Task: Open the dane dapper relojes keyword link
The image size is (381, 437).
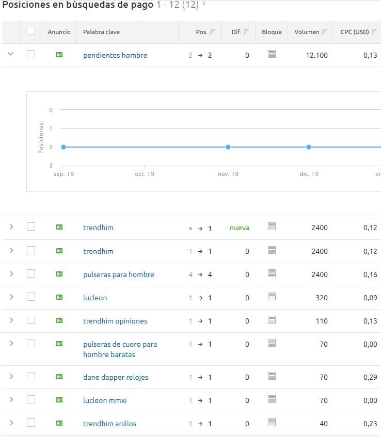Action: pyautogui.click(x=116, y=377)
